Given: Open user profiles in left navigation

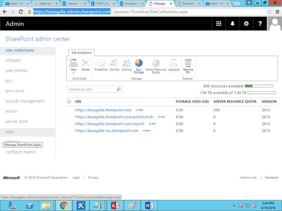Looking at the screenshot, I should point(17,70).
